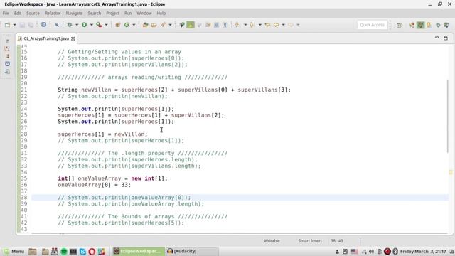Image resolution: width=455 pixels, height=256 pixels.
Task: Click the second icon in left sidebar
Action: [x=8, y=48]
